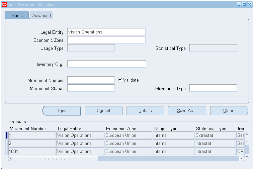
Task: Click the results vertical scrollbar up arrow
Action: (247, 134)
